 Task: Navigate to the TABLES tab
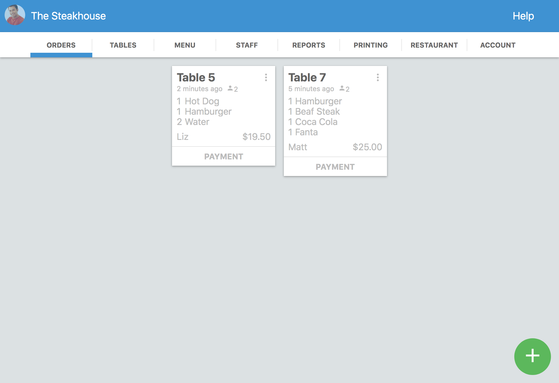click(x=123, y=45)
